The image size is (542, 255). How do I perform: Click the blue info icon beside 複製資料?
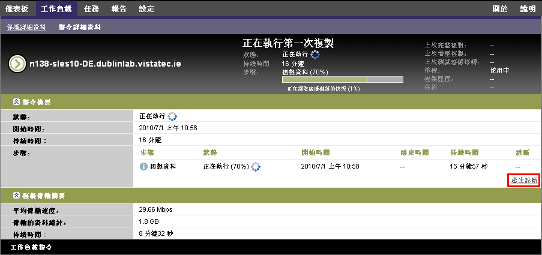pos(143,166)
